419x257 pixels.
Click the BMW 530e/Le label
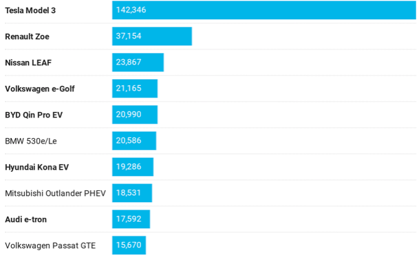[31, 141]
